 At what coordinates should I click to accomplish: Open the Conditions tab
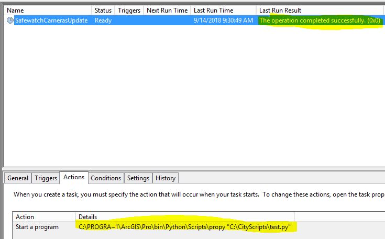tap(106, 178)
